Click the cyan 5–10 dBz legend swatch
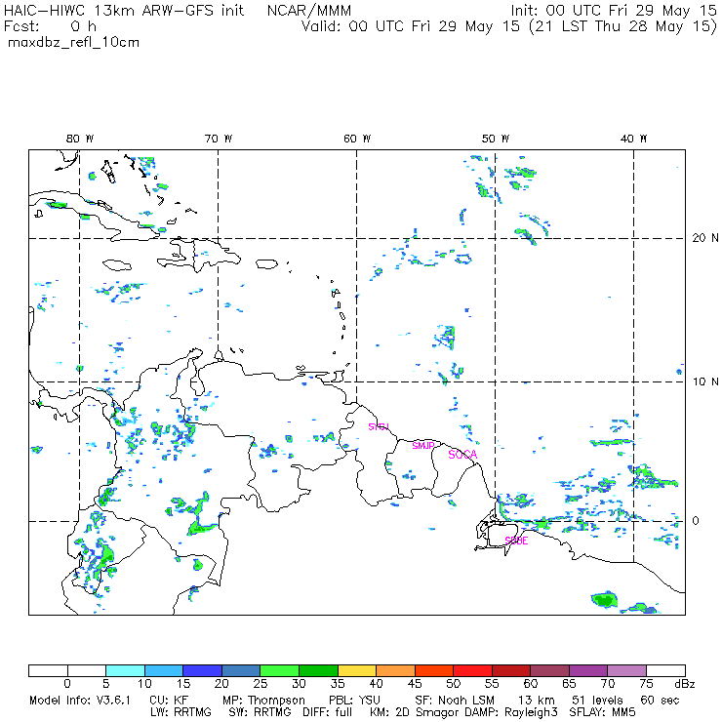Viewport: 722px width, 722px height. coord(125,670)
